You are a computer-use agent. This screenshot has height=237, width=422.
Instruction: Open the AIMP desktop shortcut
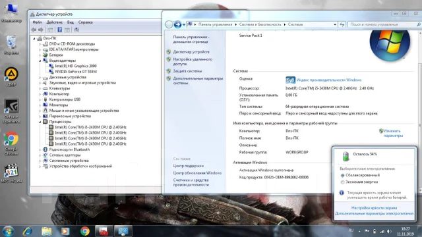pos(11,77)
